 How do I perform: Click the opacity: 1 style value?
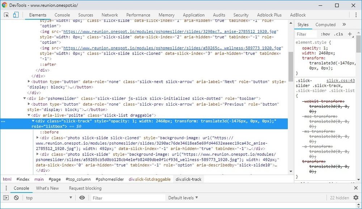point(325,48)
